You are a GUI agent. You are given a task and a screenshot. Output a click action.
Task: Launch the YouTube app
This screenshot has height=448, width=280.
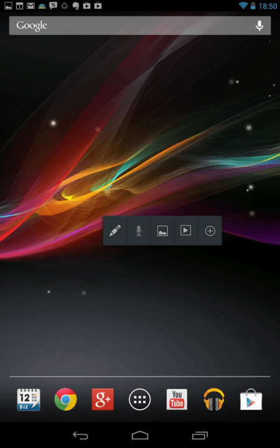pyautogui.click(x=177, y=399)
